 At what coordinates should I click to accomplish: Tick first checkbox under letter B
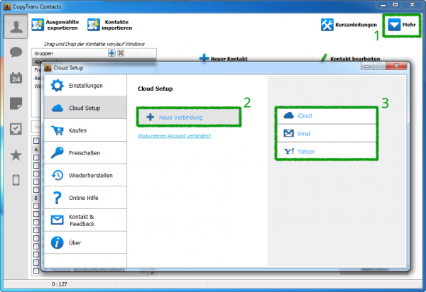point(36,206)
